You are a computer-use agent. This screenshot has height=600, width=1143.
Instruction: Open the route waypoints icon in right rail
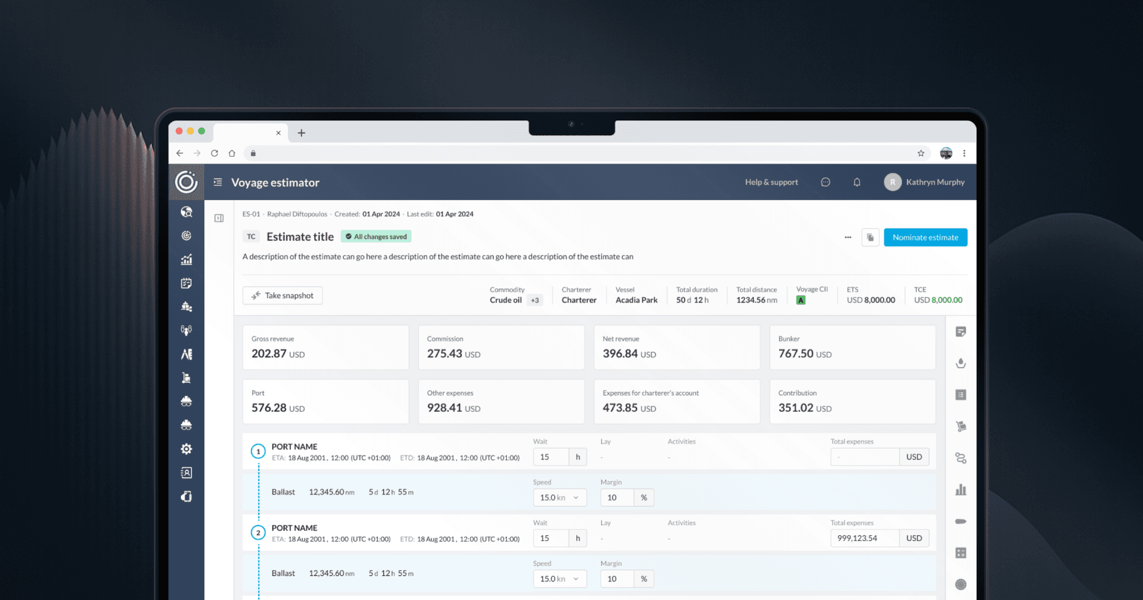tap(960, 458)
